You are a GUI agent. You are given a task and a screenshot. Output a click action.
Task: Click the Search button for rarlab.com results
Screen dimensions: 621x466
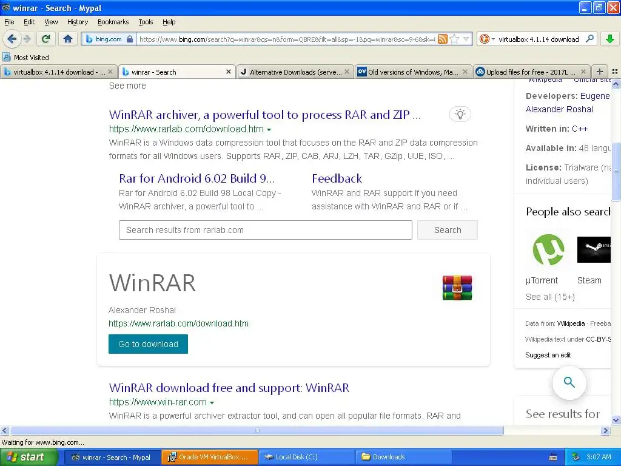tap(448, 230)
